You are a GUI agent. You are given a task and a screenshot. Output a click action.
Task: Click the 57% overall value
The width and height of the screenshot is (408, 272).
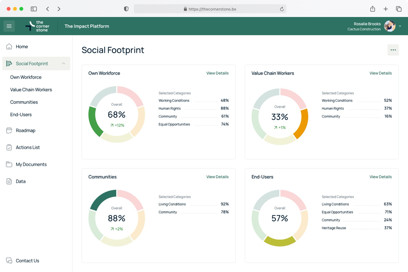pos(280,218)
